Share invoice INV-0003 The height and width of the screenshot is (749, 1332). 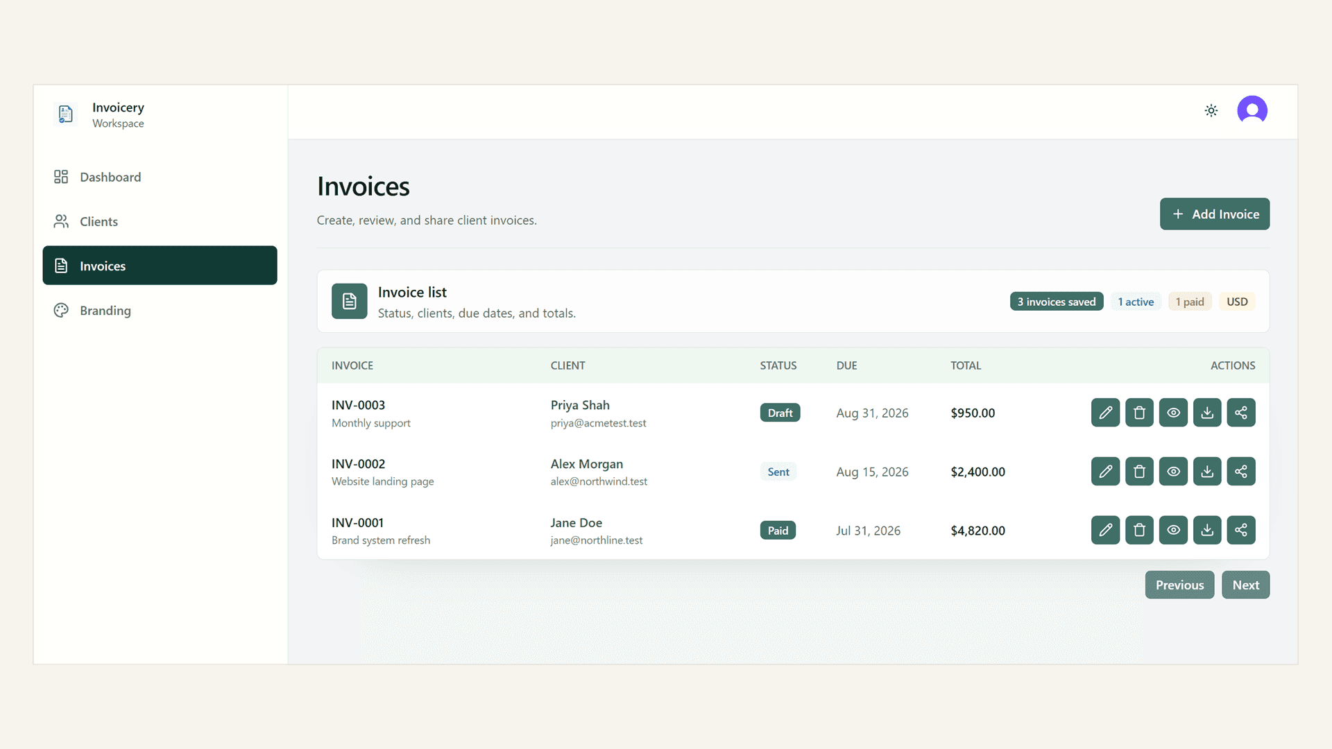click(x=1241, y=413)
